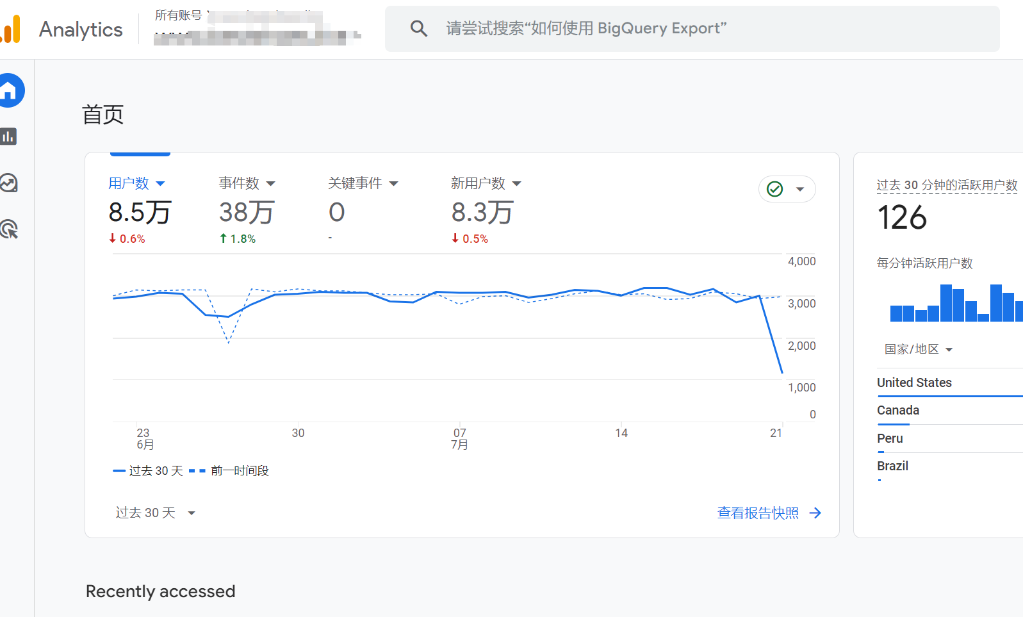Open the 国家/地区 dimension dropdown

tap(919, 349)
